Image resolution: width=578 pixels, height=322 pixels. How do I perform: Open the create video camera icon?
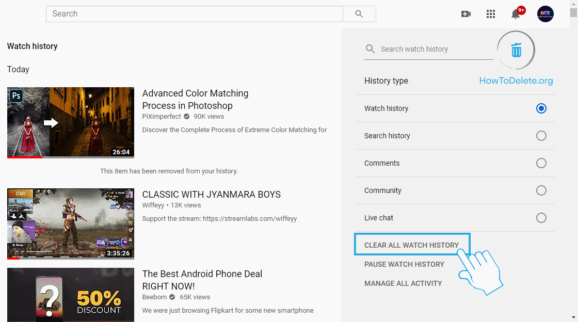coord(466,14)
